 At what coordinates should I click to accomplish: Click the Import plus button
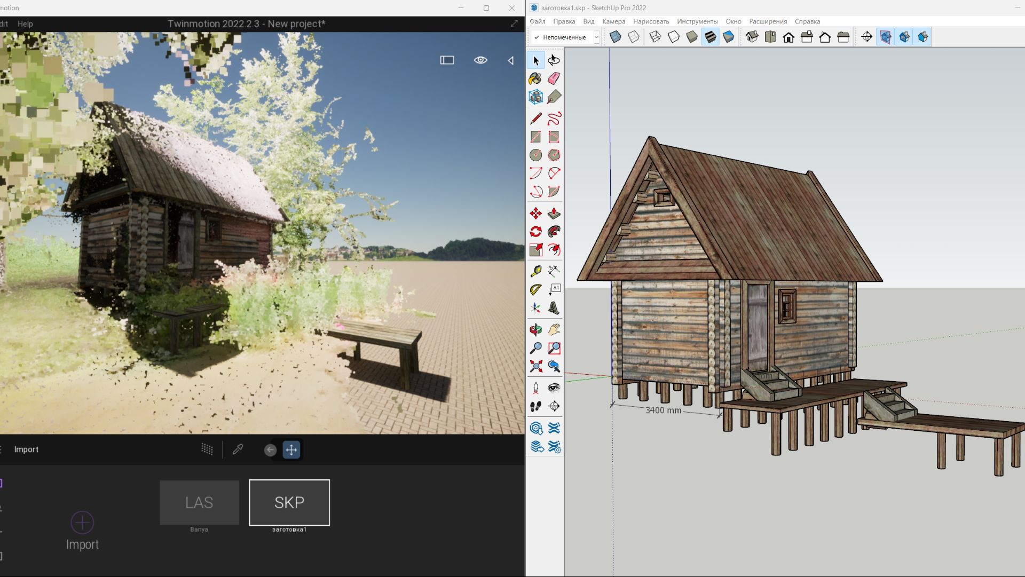pyautogui.click(x=82, y=523)
